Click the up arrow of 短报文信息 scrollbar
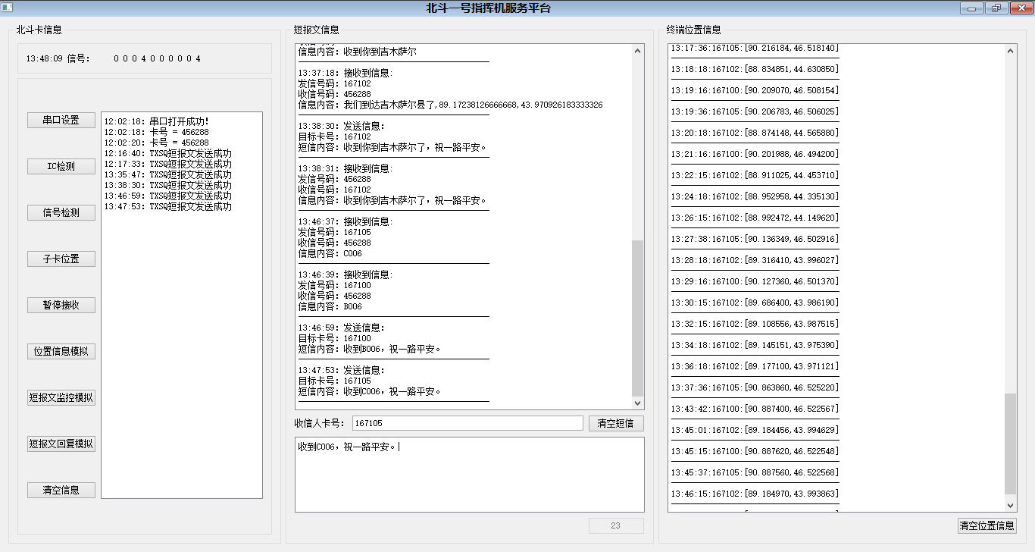Viewport: 1035px width, 552px height. click(637, 51)
